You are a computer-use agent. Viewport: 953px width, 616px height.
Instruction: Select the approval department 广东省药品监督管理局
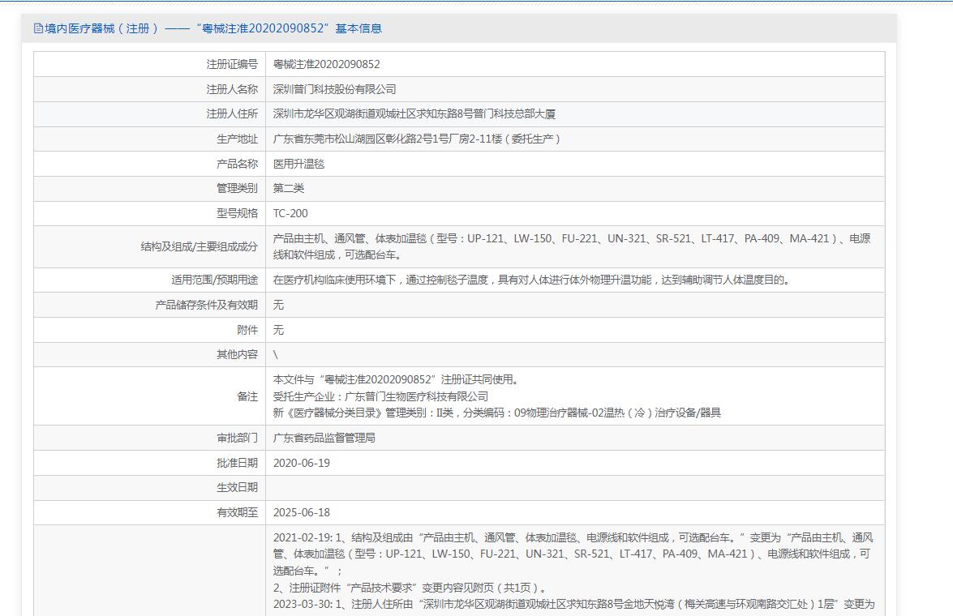click(x=324, y=438)
